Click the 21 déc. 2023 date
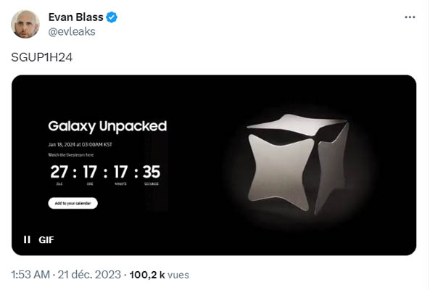 (x=89, y=274)
